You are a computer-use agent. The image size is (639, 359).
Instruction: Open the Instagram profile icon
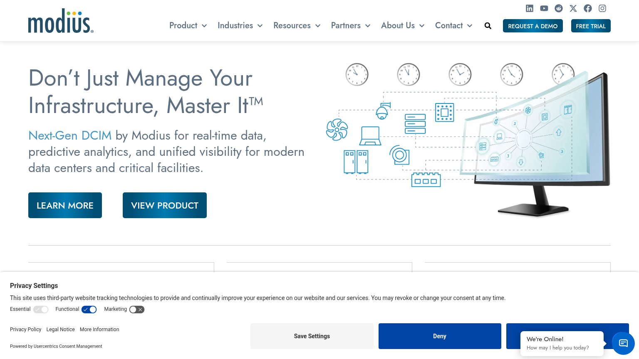[602, 8]
